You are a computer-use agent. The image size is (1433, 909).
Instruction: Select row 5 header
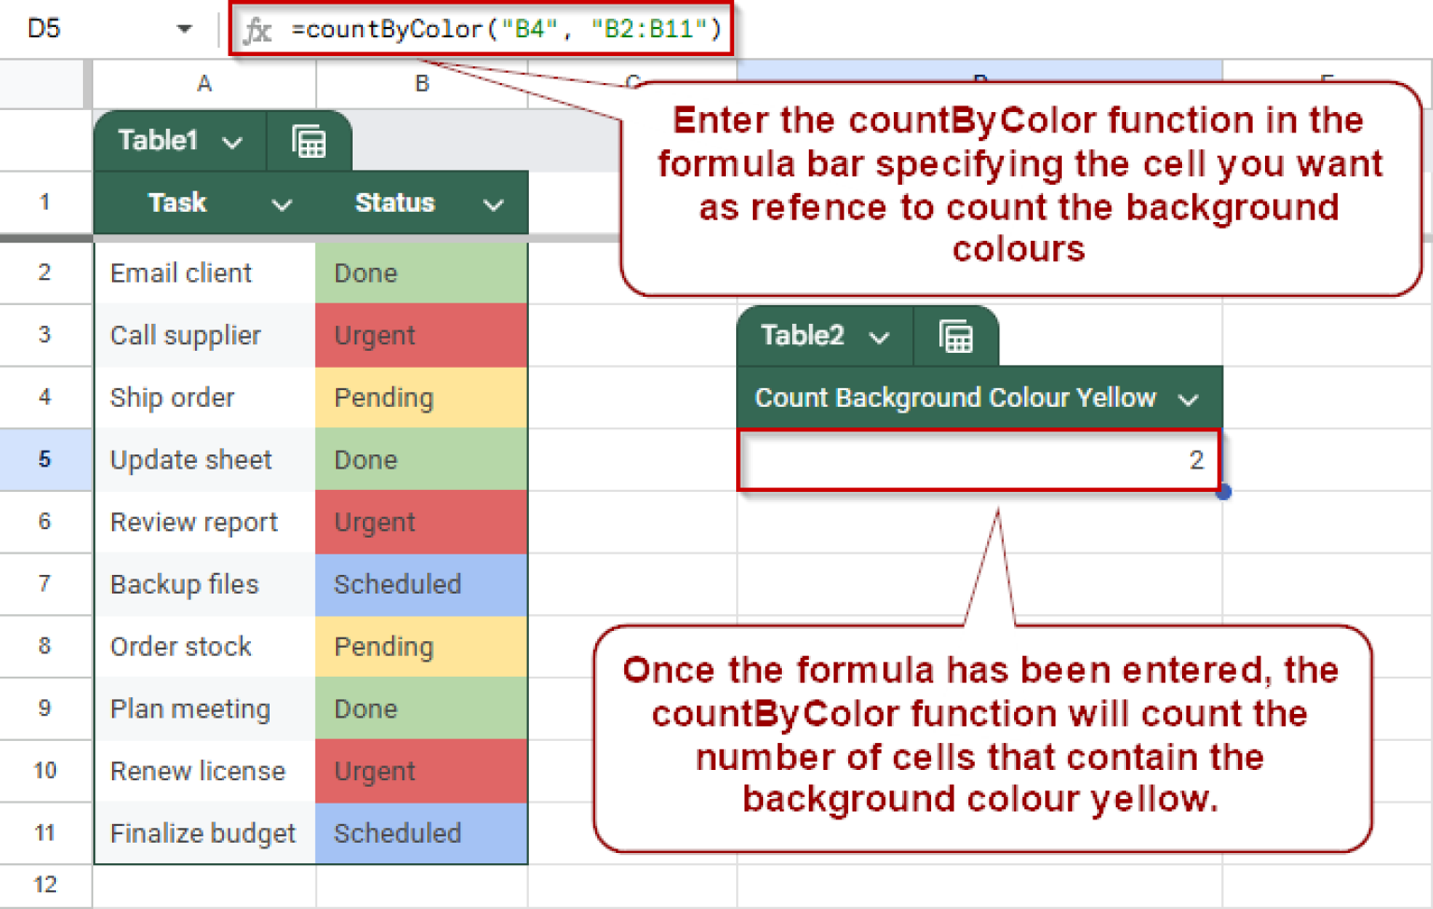tap(45, 459)
